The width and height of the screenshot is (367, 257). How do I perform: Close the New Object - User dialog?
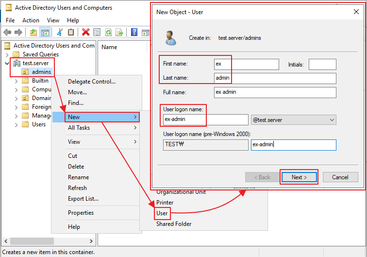[356, 12]
